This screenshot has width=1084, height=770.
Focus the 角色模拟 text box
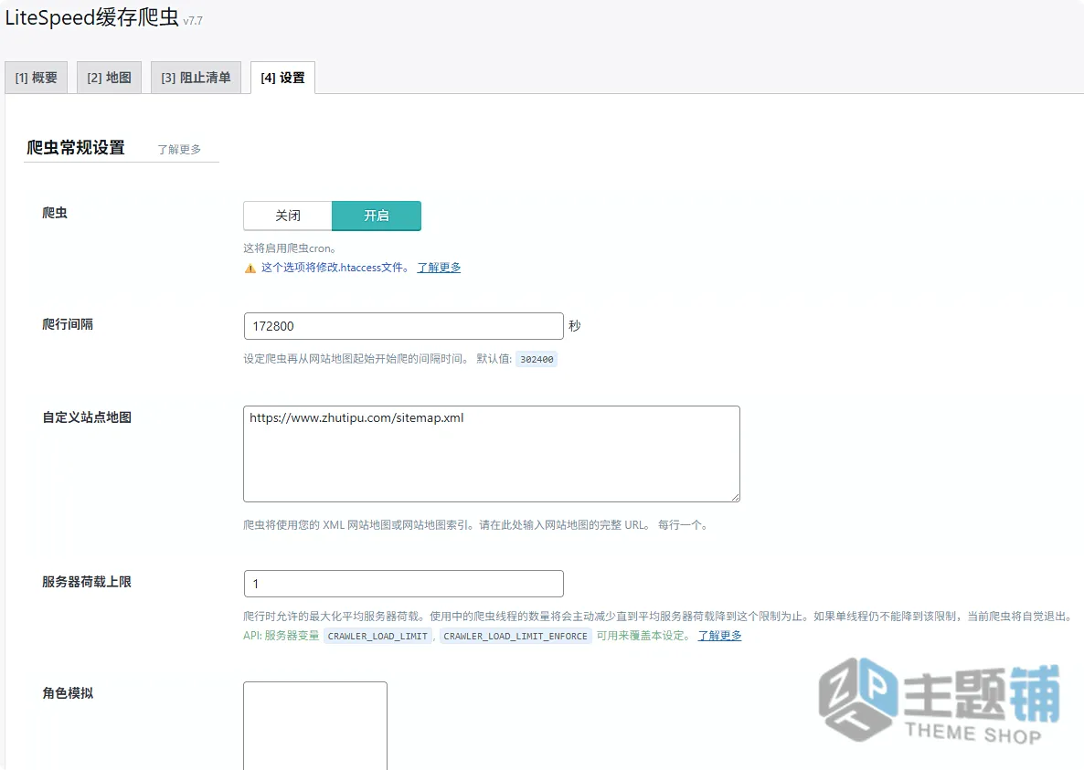click(315, 725)
